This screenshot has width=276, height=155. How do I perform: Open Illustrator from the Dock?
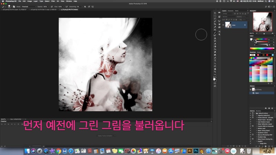point(189,151)
